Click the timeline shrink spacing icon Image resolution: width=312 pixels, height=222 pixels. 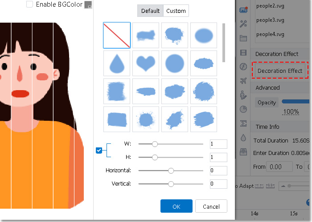pyautogui.click(x=259, y=186)
